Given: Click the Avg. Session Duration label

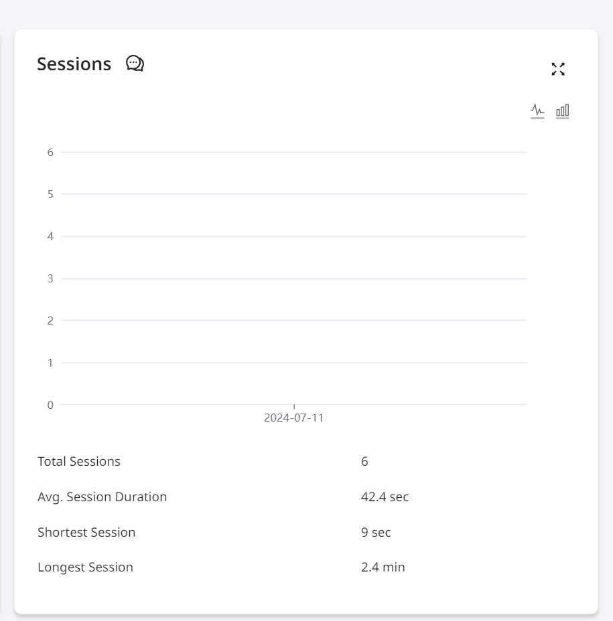Looking at the screenshot, I should (x=103, y=497).
